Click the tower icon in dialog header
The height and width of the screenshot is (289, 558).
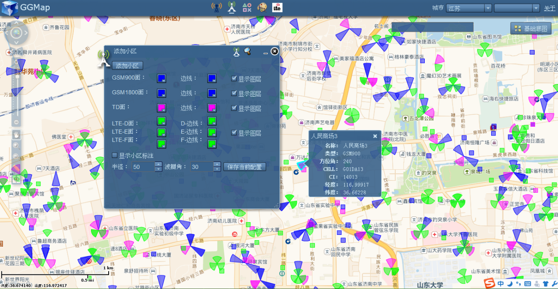click(237, 51)
